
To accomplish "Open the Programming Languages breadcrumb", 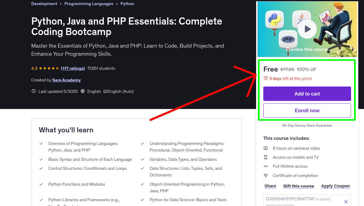I will tap(89, 4).
